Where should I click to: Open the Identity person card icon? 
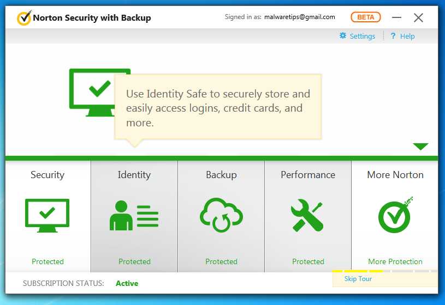click(x=134, y=215)
